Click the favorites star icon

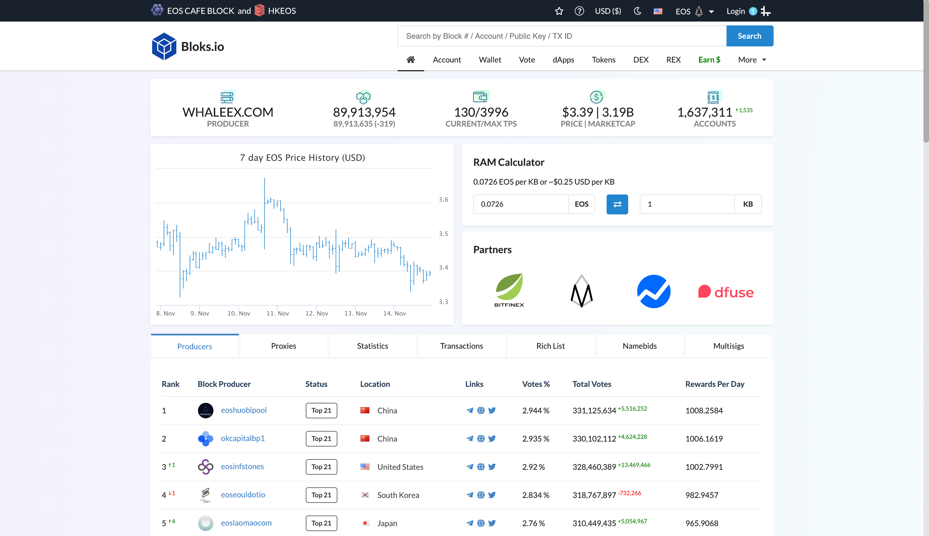[559, 11]
